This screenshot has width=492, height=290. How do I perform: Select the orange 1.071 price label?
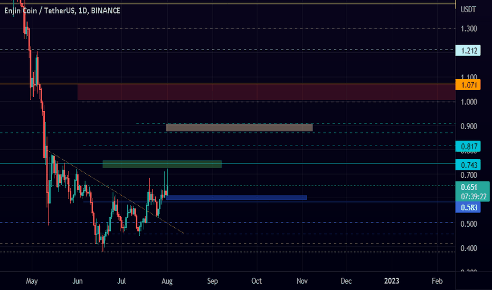(468, 85)
